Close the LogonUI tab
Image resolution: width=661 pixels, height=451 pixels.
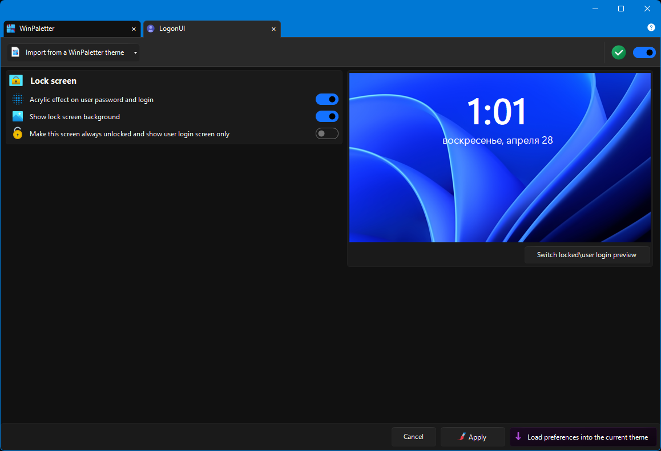pos(273,29)
